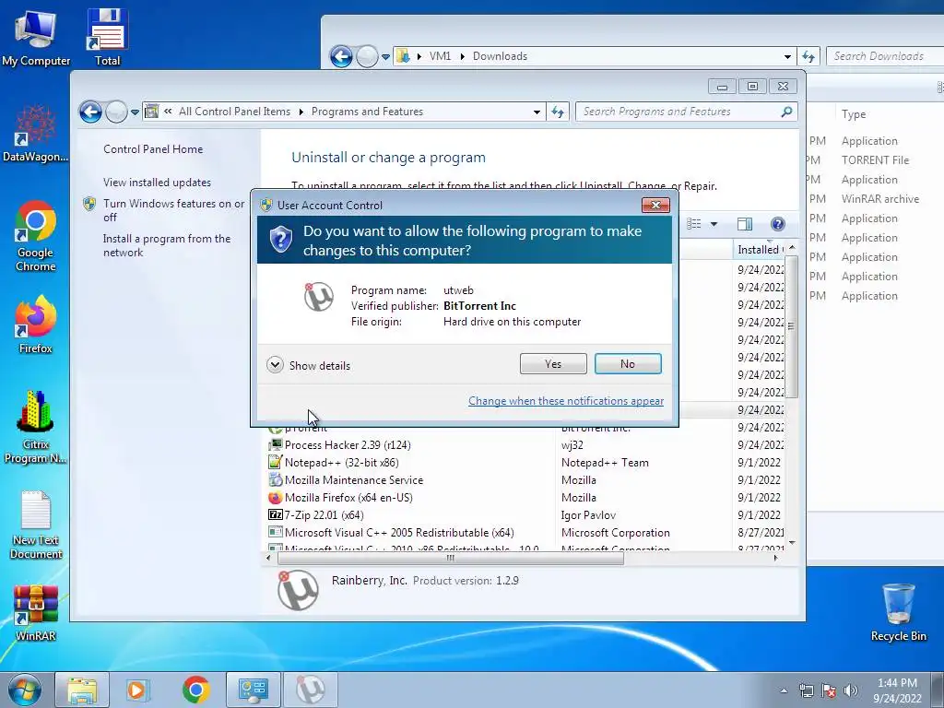Open My Computer desktop icon
Image resolution: width=944 pixels, height=708 pixels.
point(36,37)
